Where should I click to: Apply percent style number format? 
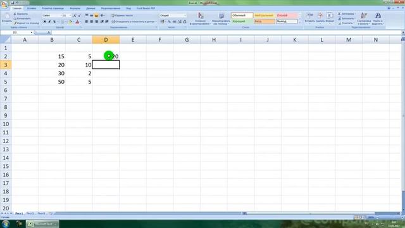tap(169, 22)
